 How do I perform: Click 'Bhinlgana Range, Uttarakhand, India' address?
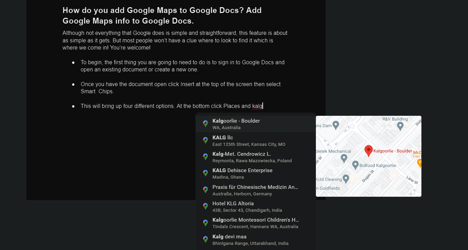[x=250, y=244]
